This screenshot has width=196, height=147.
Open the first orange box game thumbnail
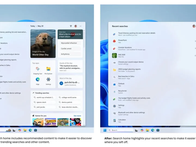38,122
